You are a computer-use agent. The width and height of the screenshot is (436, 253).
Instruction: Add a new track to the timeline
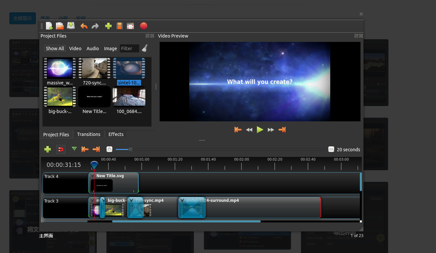[48, 149]
